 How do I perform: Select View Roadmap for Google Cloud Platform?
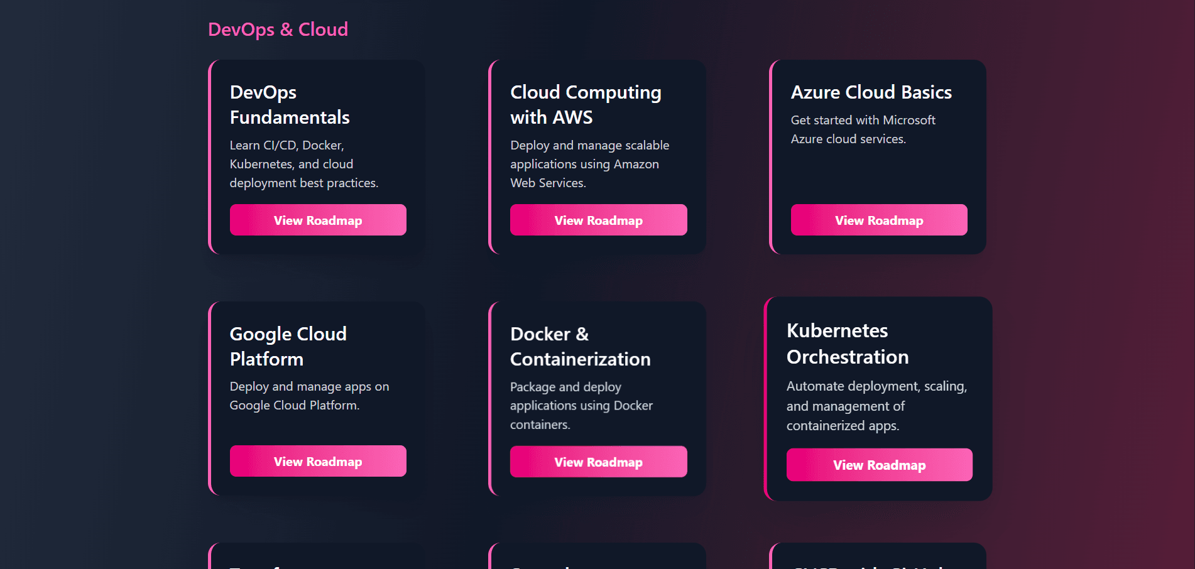pyautogui.click(x=318, y=461)
